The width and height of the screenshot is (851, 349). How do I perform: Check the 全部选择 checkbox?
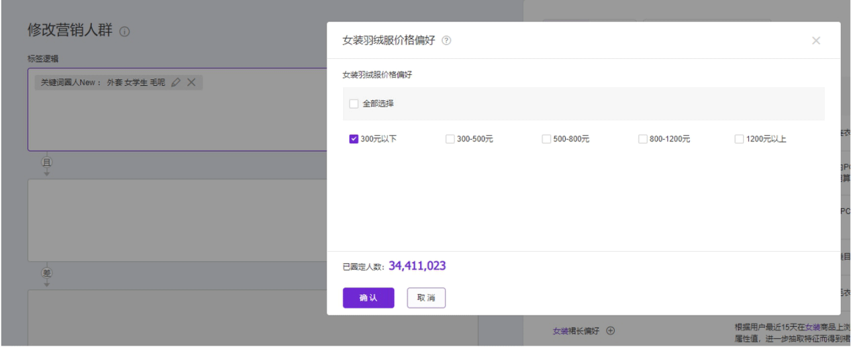(354, 104)
